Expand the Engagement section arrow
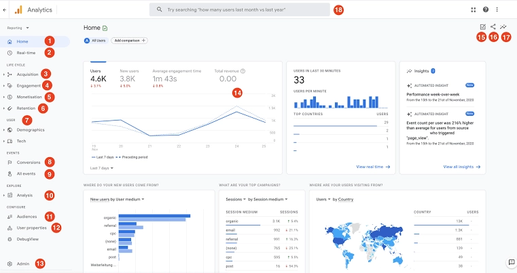 tap(4, 85)
